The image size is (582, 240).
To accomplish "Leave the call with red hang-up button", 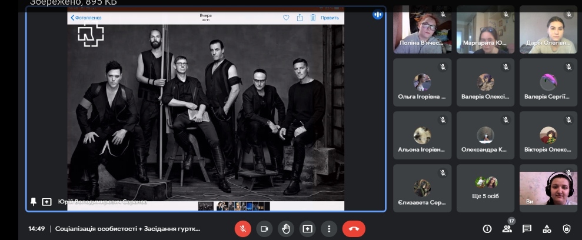I will click(354, 229).
